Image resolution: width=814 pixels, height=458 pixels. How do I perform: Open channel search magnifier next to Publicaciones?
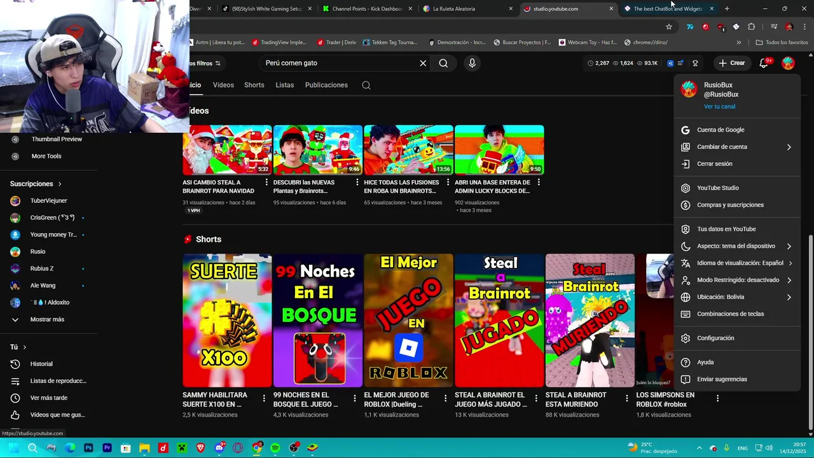(366, 85)
